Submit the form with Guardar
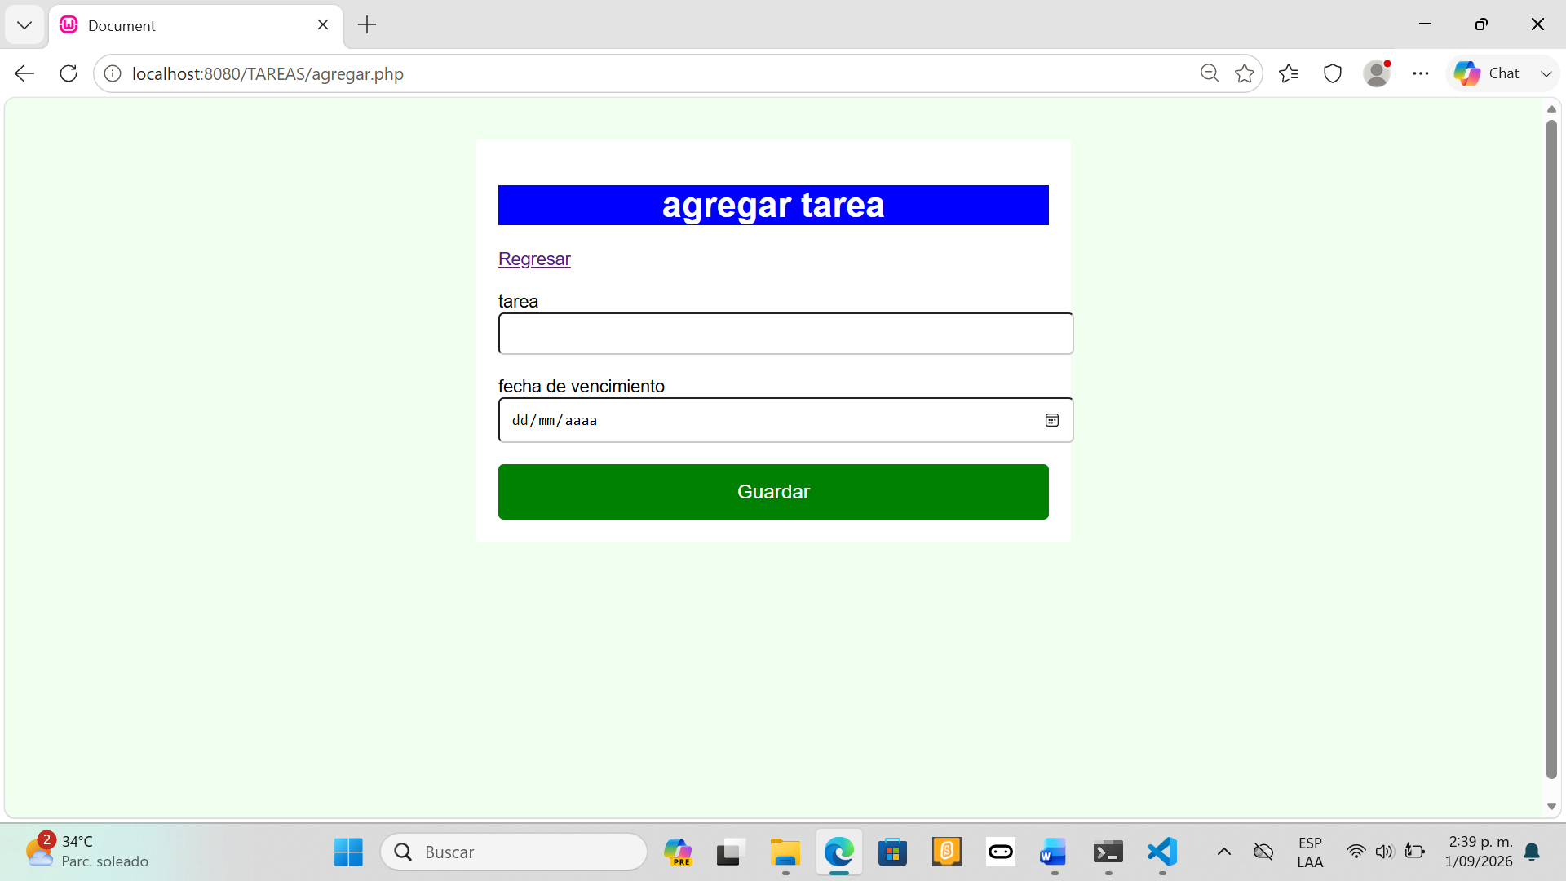Image resolution: width=1566 pixels, height=881 pixels. [773, 492]
